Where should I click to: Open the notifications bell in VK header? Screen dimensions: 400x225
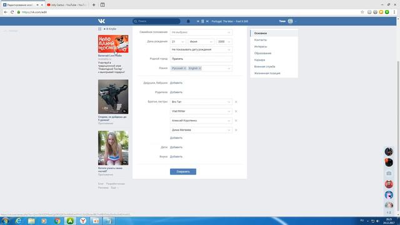[x=188, y=21]
